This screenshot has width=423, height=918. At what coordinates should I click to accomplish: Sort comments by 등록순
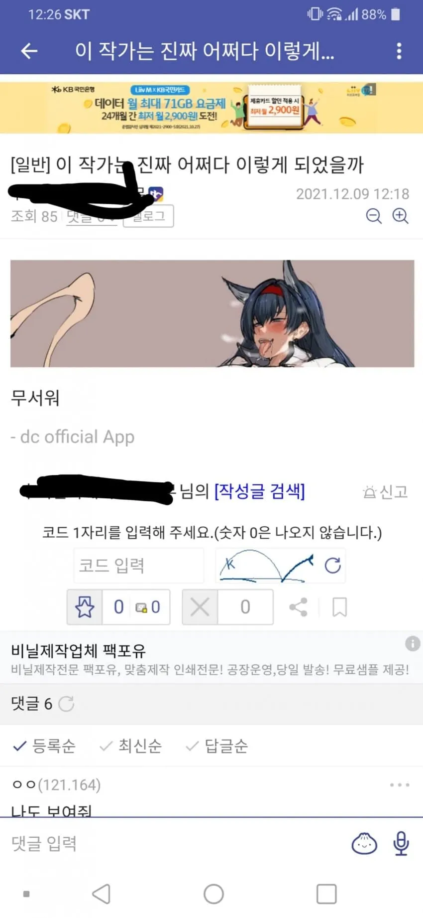(44, 746)
